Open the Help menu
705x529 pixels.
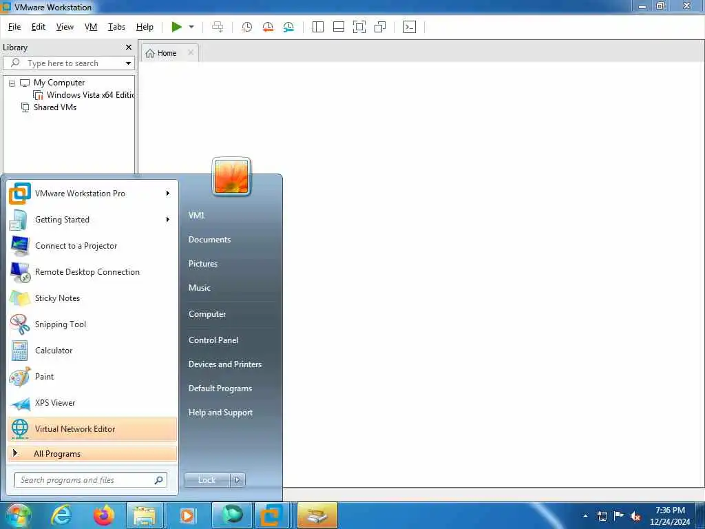pos(145,27)
